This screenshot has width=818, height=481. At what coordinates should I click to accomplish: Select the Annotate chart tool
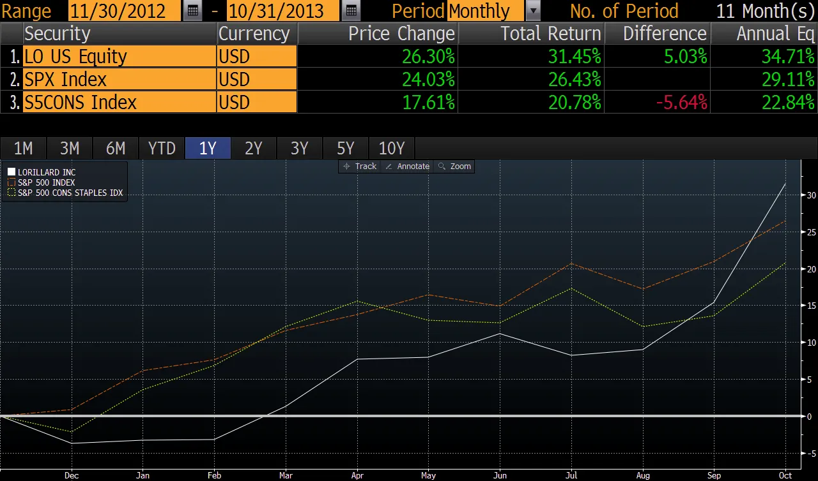pyautogui.click(x=407, y=166)
